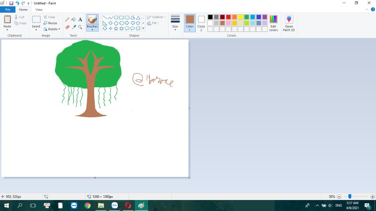Activate Color 2 background selector

click(201, 23)
